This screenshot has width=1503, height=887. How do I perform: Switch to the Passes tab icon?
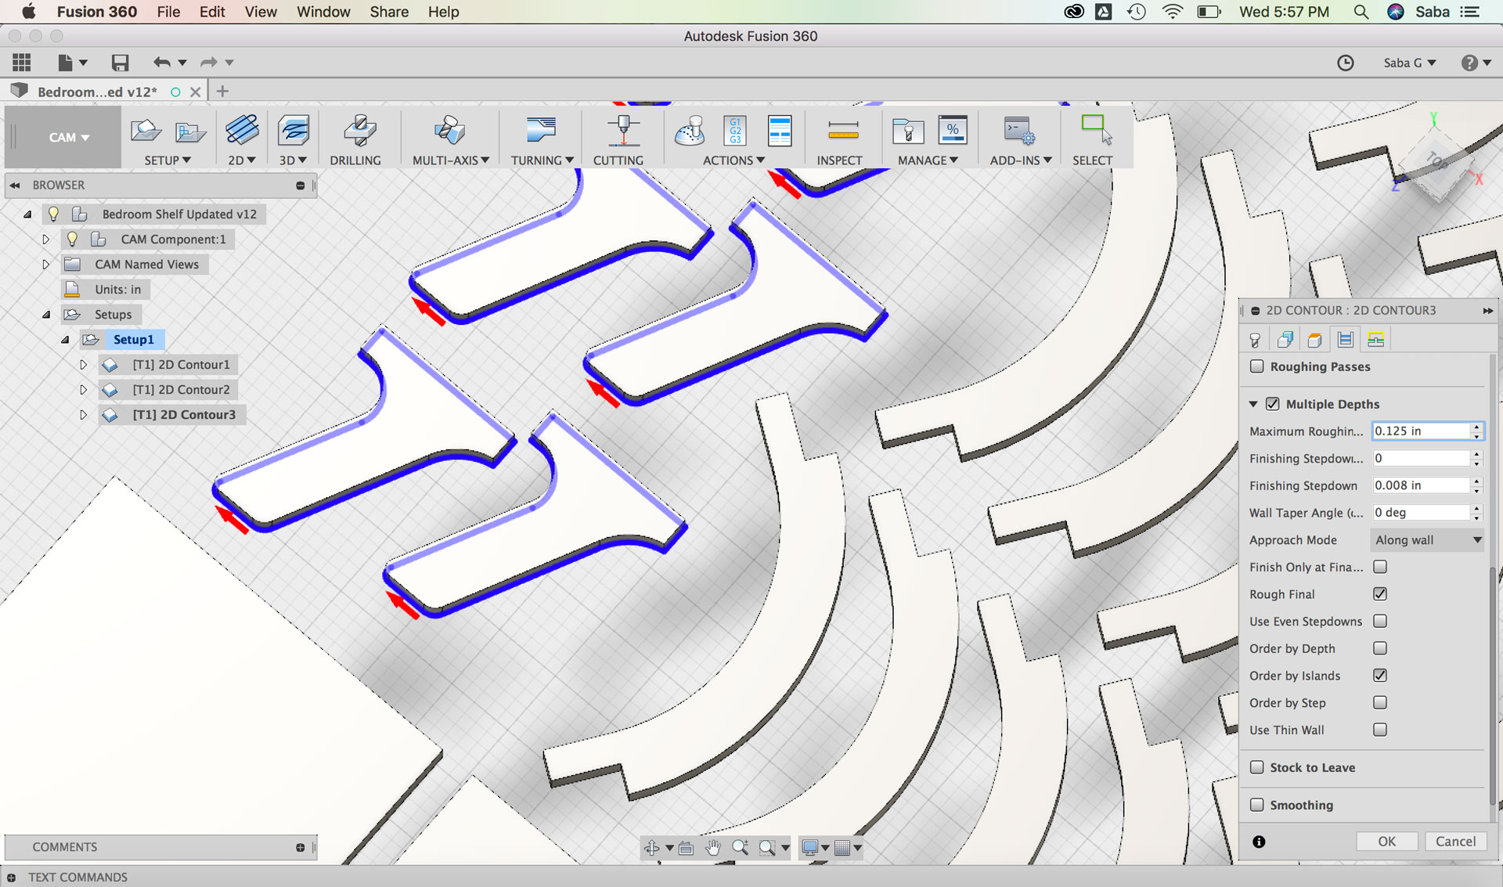tap(1345, 340)
